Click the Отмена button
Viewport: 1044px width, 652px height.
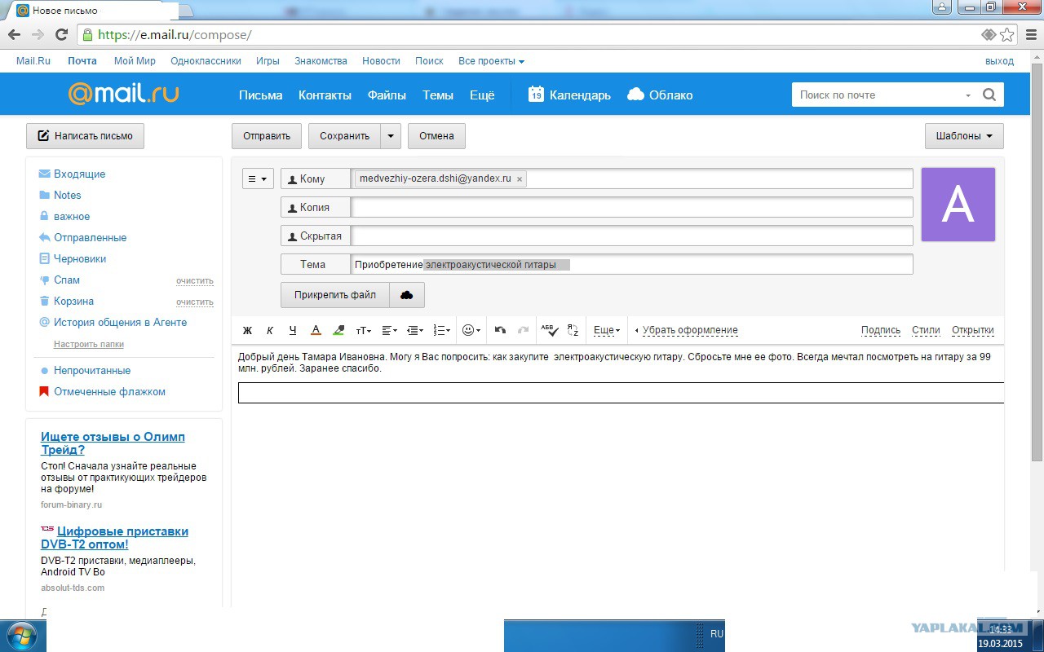click(x=436, y=136)
